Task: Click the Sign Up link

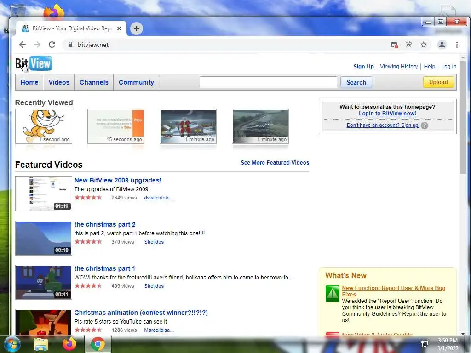Action: (x=363, y=67)
